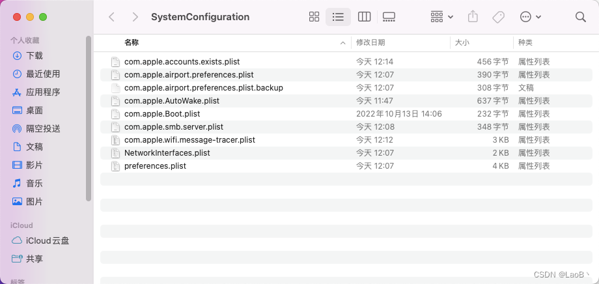599x284 pixels.
Task: Click the date 2022年10月13日 14:06
Action: 399,113
